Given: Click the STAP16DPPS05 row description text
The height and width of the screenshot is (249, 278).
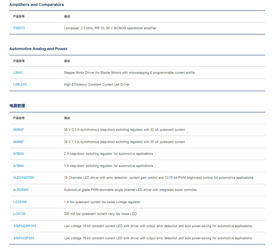Looking at the screenshot, I should coord(158,226).
